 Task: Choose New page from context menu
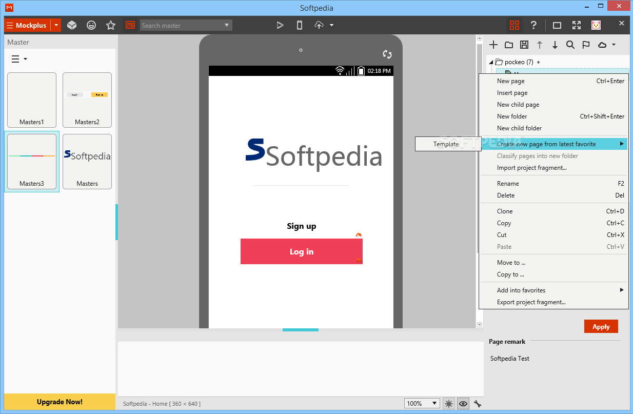pos(553,81)
